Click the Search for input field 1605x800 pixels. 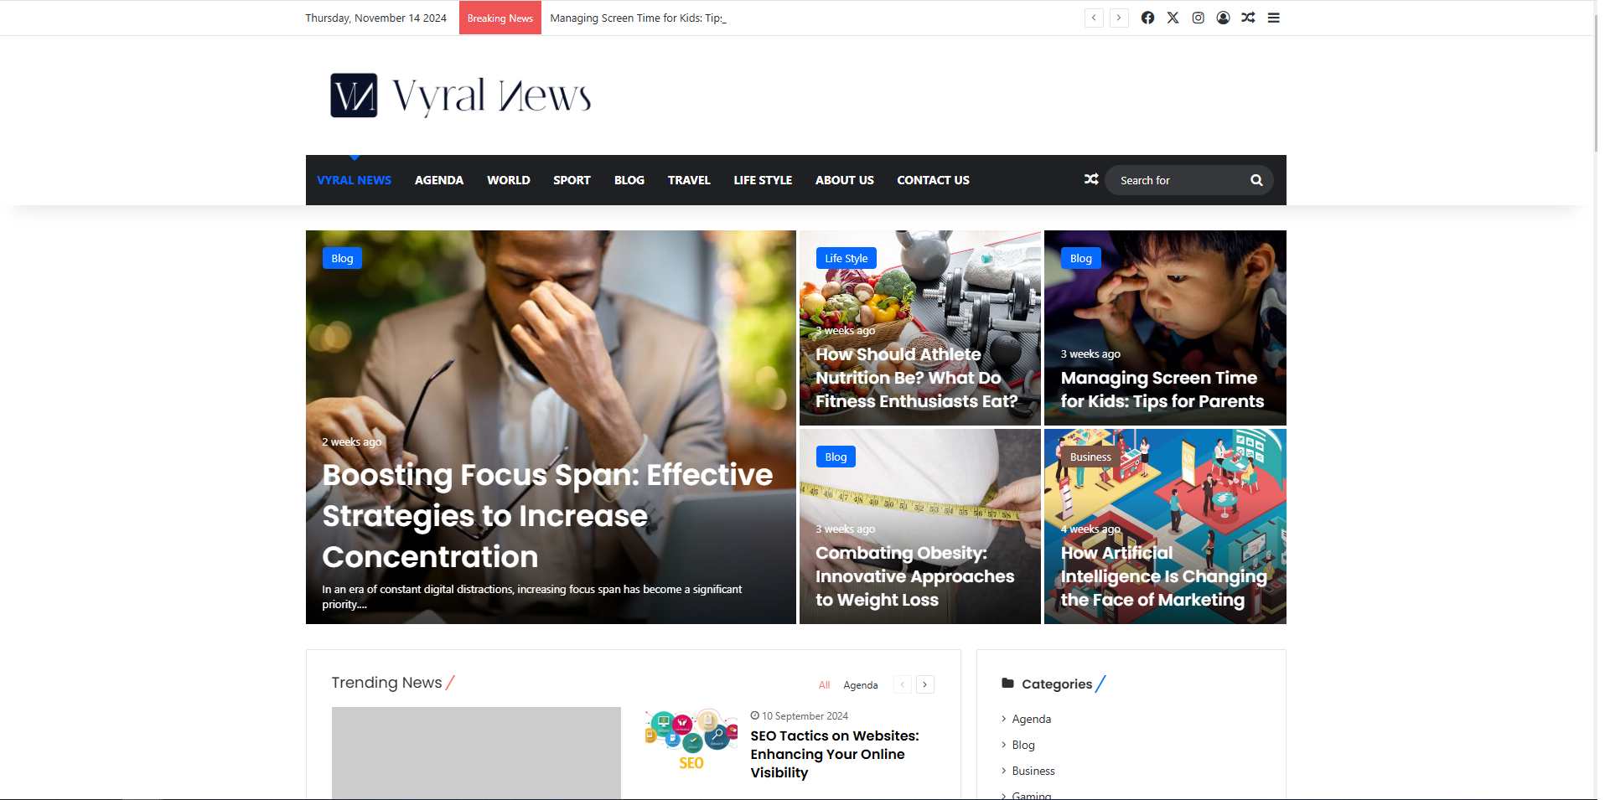(1178, 180)
